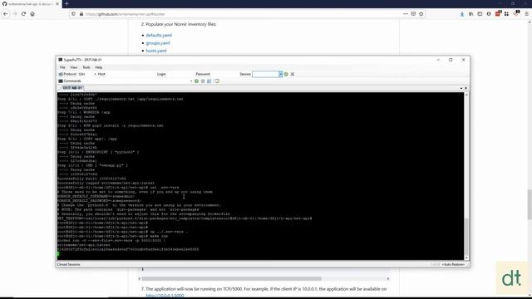The image size is (532, 299).
Task: Click the last icon in Commands toolbar
Action: coord(217,81)
